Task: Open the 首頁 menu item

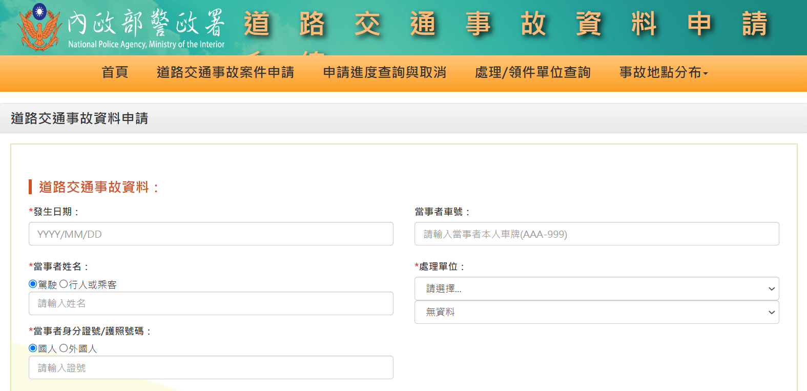Action: pos(115,72)
